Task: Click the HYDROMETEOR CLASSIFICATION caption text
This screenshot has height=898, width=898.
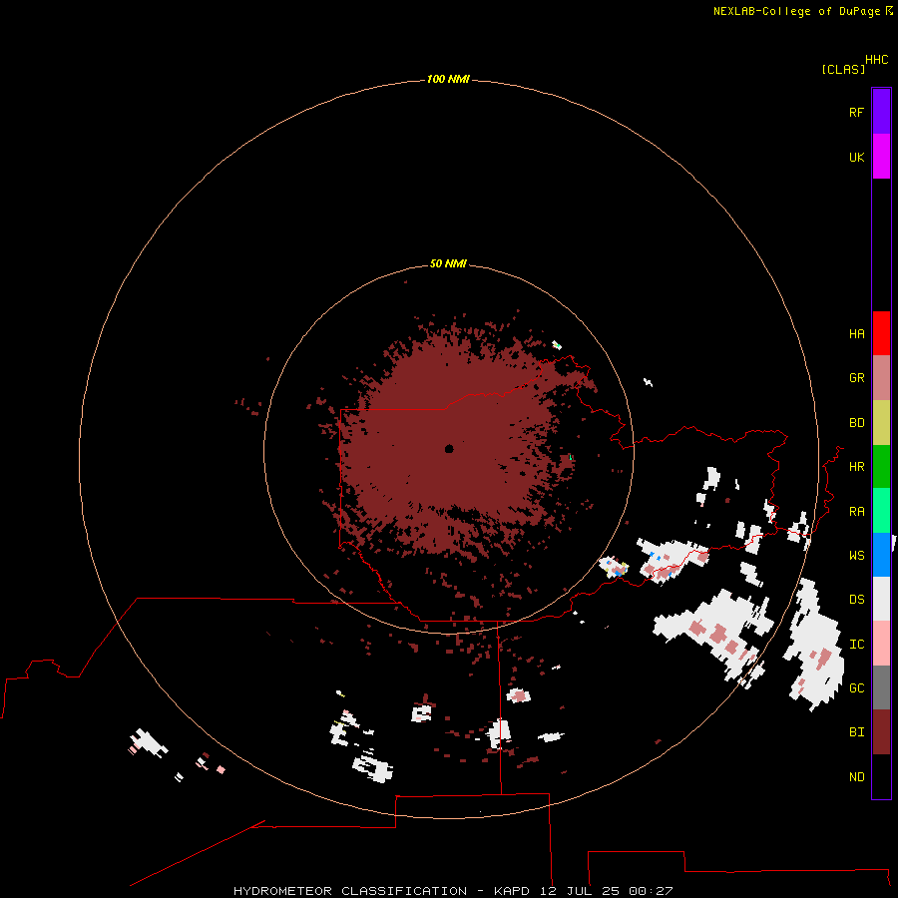Action: pos(350,891)
